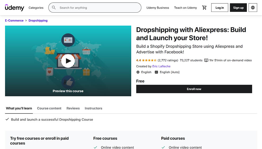Image resolution: width=262 pixels, height=149 pixels.
Task: Click the 73,227 students text
Action: coord(191,60)
